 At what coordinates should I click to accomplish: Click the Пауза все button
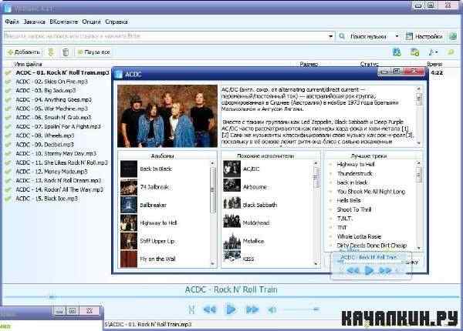pyautogui.click(x=93, y=52)
